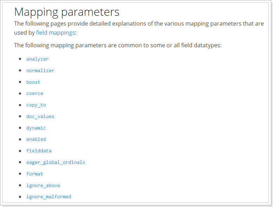The height and width of the screenshot is (207, 273).
Task: Click the intro text about detailed explanations
Action: 139,28
